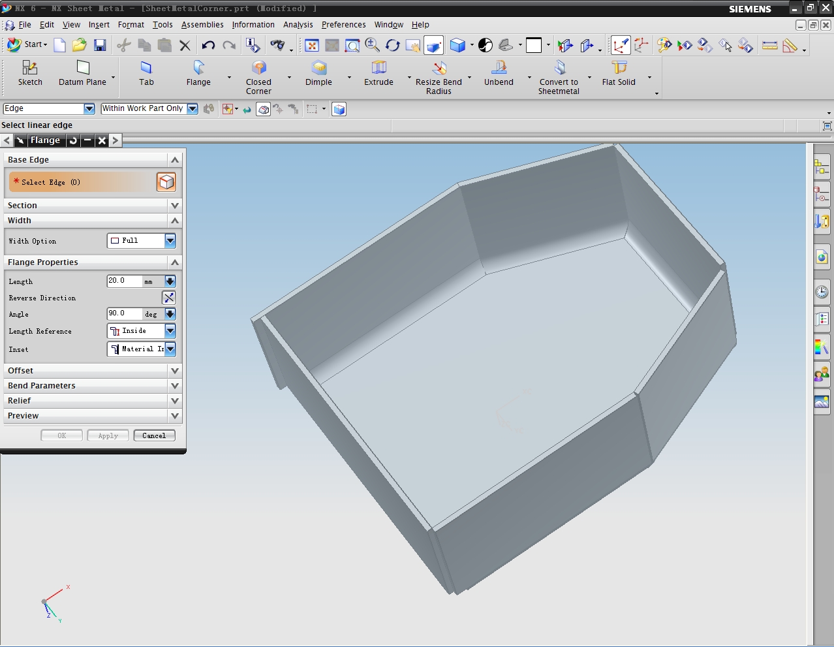Select the Sketch tool
834x647 pixels.
[x=30, y=73]
